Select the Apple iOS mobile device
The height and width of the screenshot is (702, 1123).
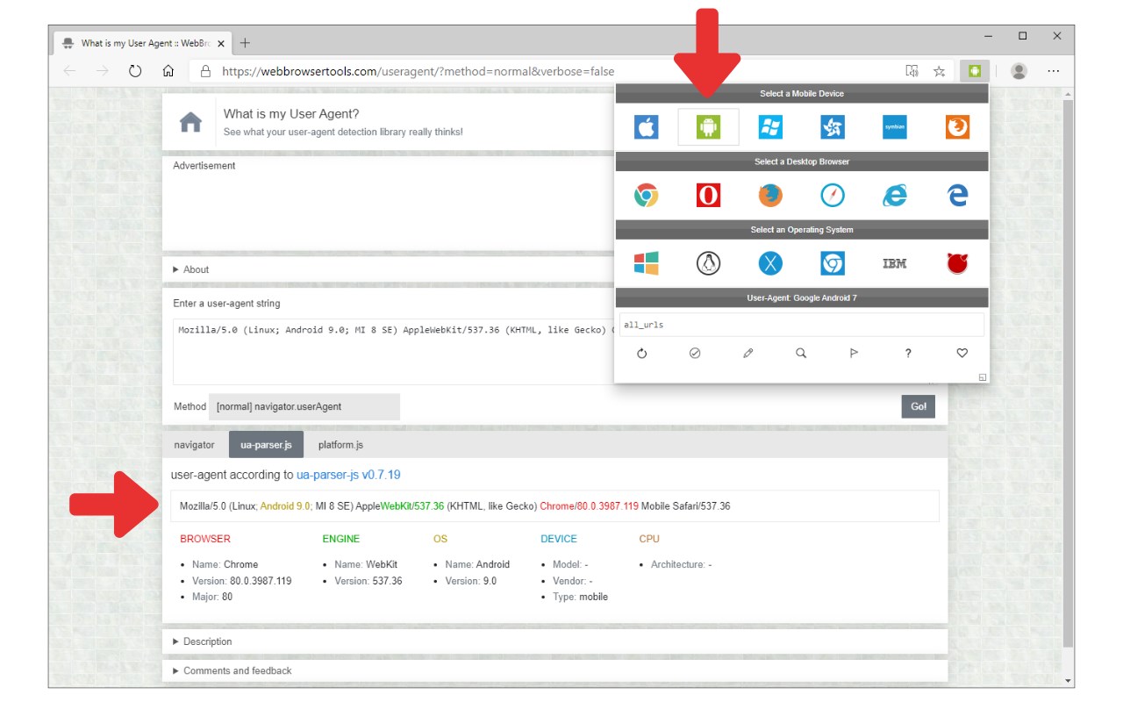(647, 127)
